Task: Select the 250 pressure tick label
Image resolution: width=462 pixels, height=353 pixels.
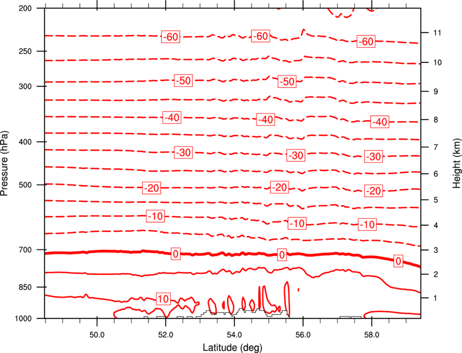Action: coord(25,51)
